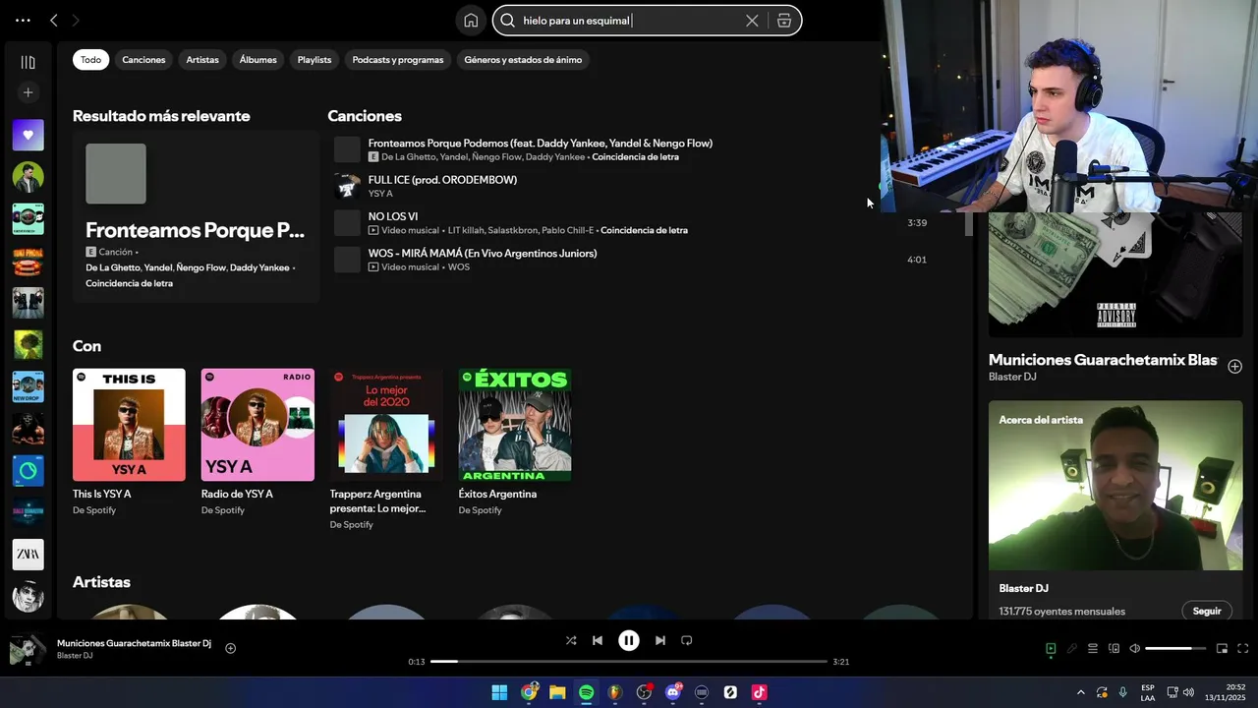Filter results by Canciones
The height and width of the screenshot is (708, 1258).
(x=143, y=60)
